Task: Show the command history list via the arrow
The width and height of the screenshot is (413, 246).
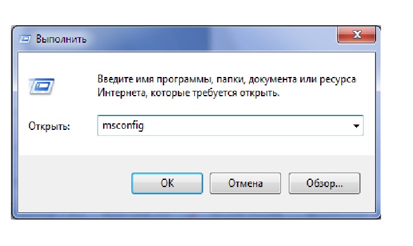Action: click(356, 126)
